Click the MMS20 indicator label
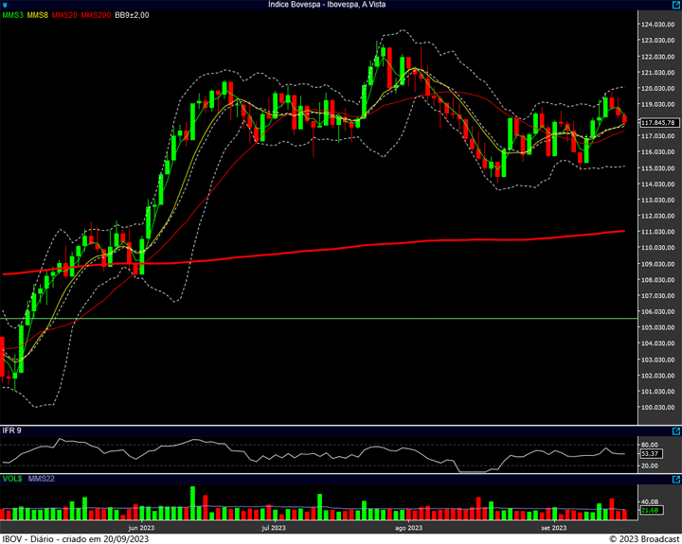This screenshot has width=682, height=544. tap(64, 16)
